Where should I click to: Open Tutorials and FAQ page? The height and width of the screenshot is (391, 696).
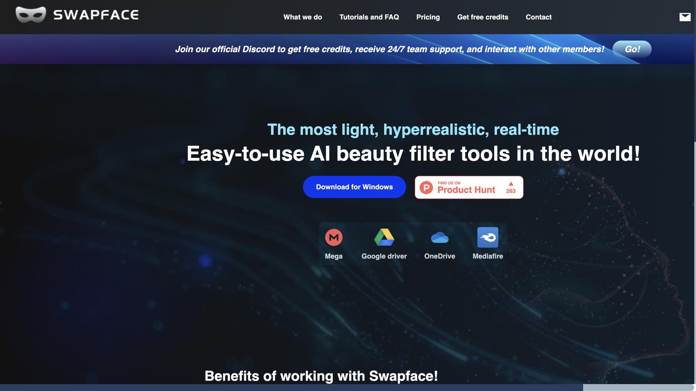(x=369, y=17)
